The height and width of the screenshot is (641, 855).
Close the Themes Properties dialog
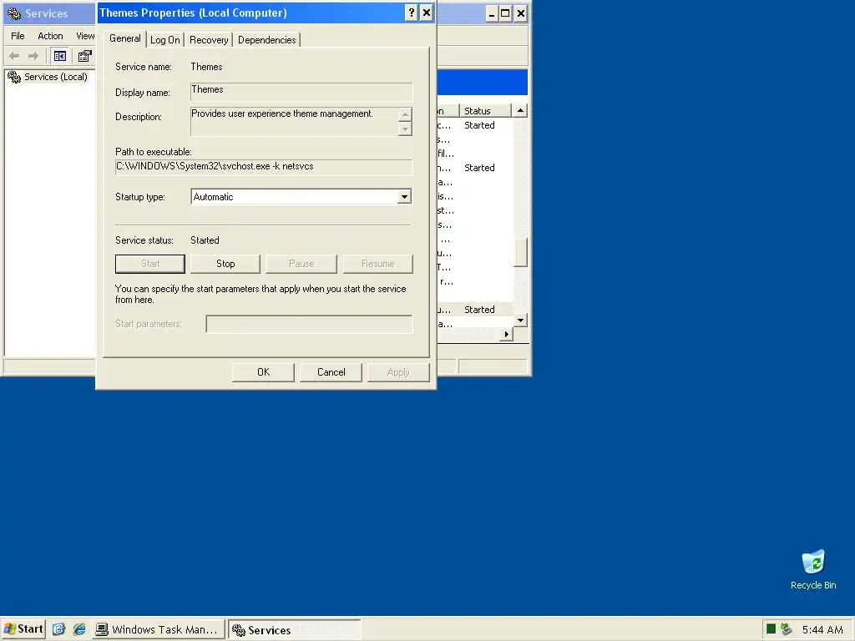coord(427,13)
